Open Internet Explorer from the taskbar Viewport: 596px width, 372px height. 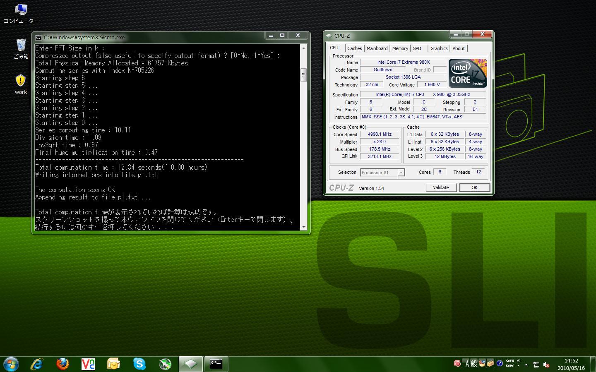coord(37,364)
